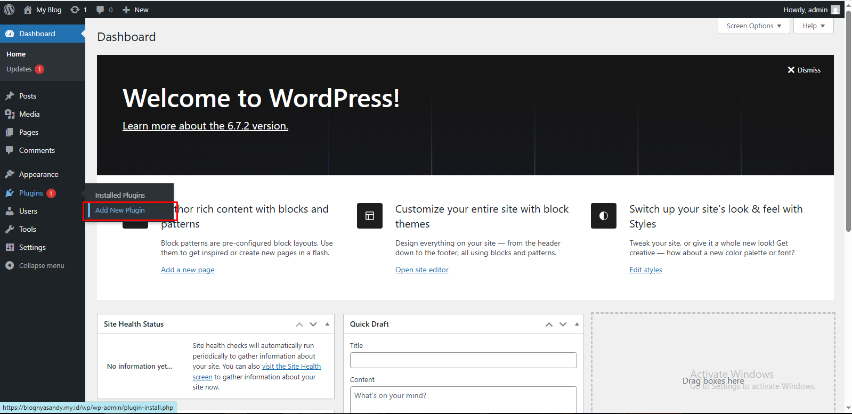Click the Edit styles link
Viewport: 852px width, 414px height.
pyautogui.click(x=646, y=270)
